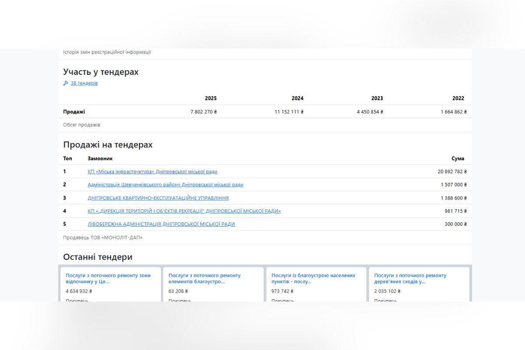The height and width of the screenshot is (350, 525).
Task: Click Історія змін реєстраційної інформації text
Action: tap(107, 52)
